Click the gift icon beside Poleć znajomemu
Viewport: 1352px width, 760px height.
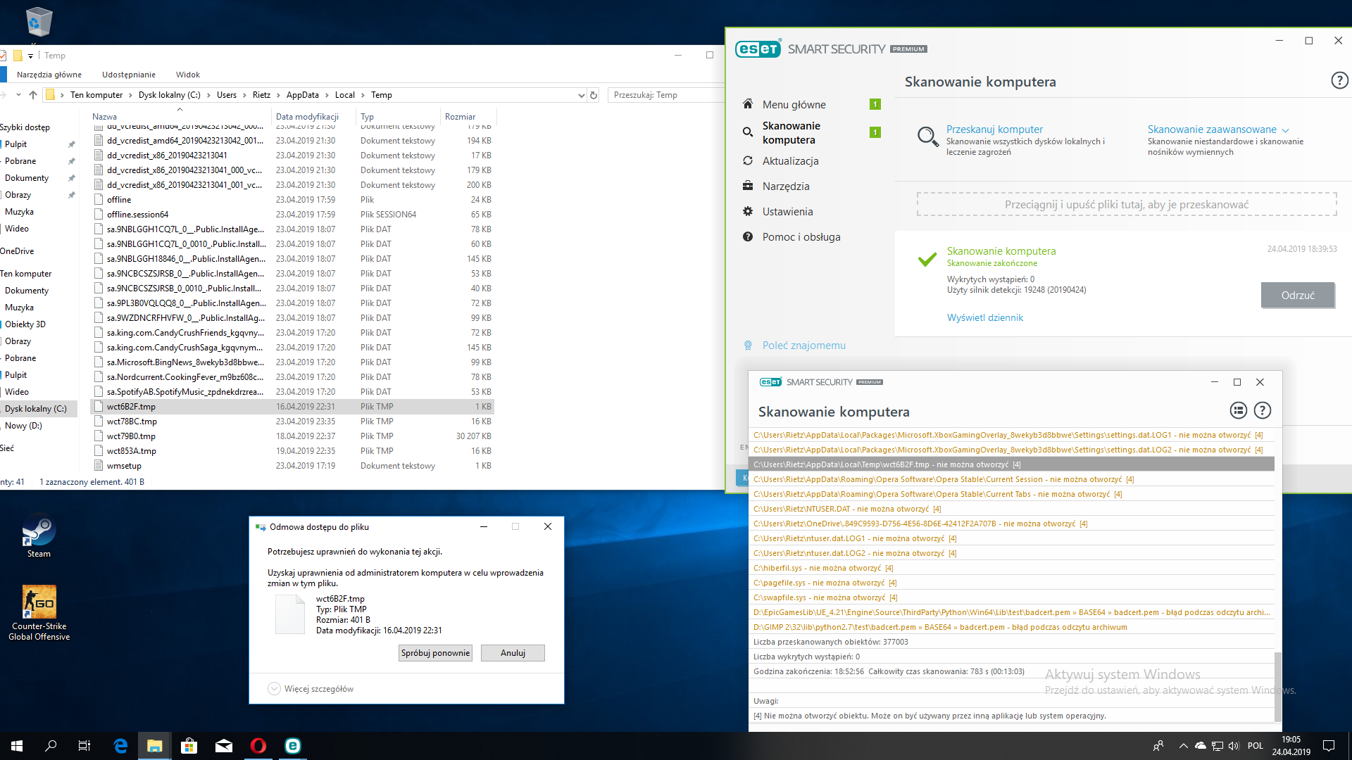[x=748, y=345]
